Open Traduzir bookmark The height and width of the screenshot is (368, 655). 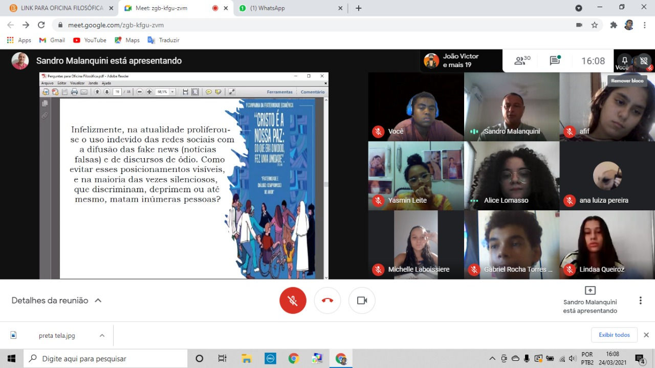coord(164,40)
